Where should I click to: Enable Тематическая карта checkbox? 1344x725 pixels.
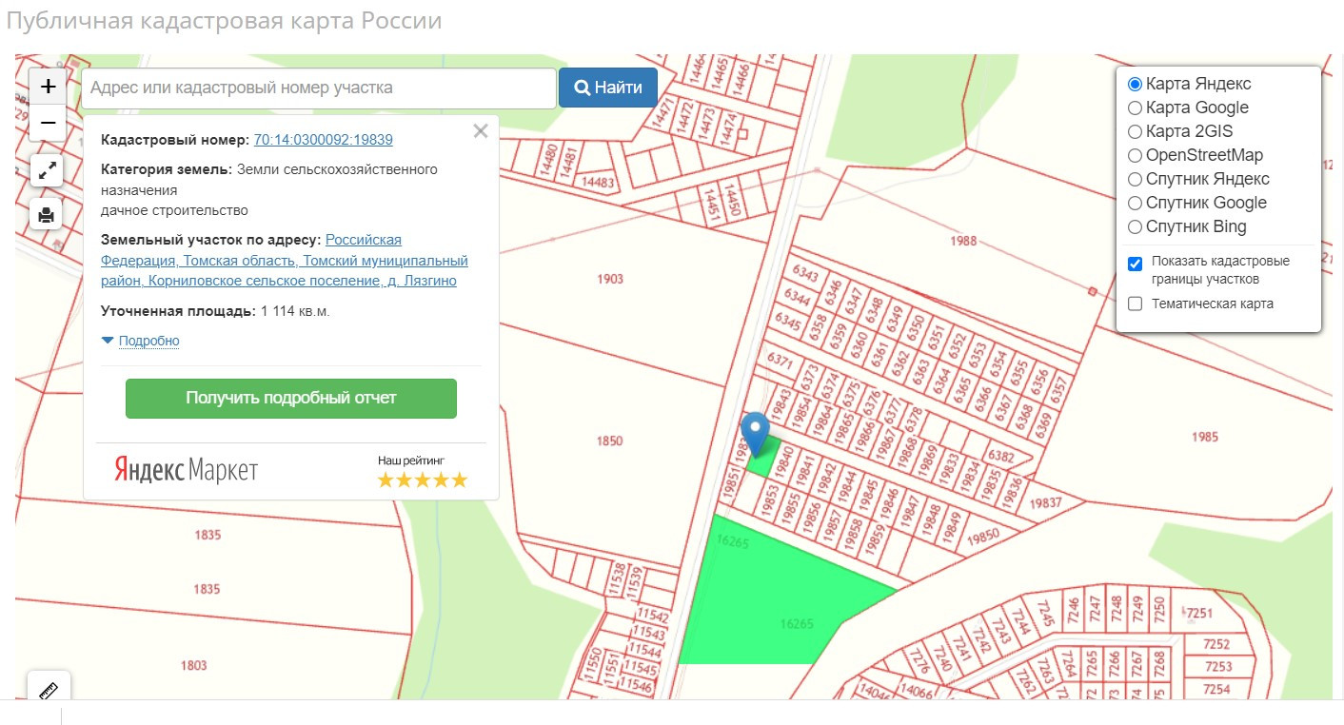[1135, 304]
